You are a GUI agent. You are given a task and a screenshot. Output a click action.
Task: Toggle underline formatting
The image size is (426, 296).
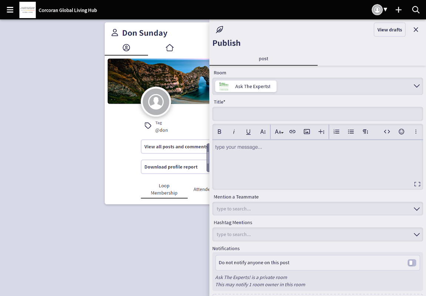(x=248, y=132)
